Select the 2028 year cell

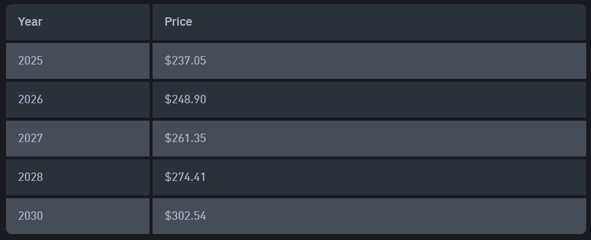[31, 177]
